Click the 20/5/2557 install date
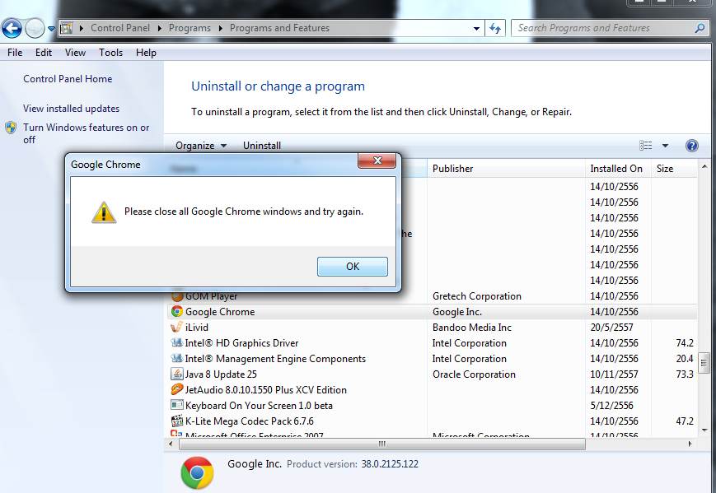 pos(611,328)
